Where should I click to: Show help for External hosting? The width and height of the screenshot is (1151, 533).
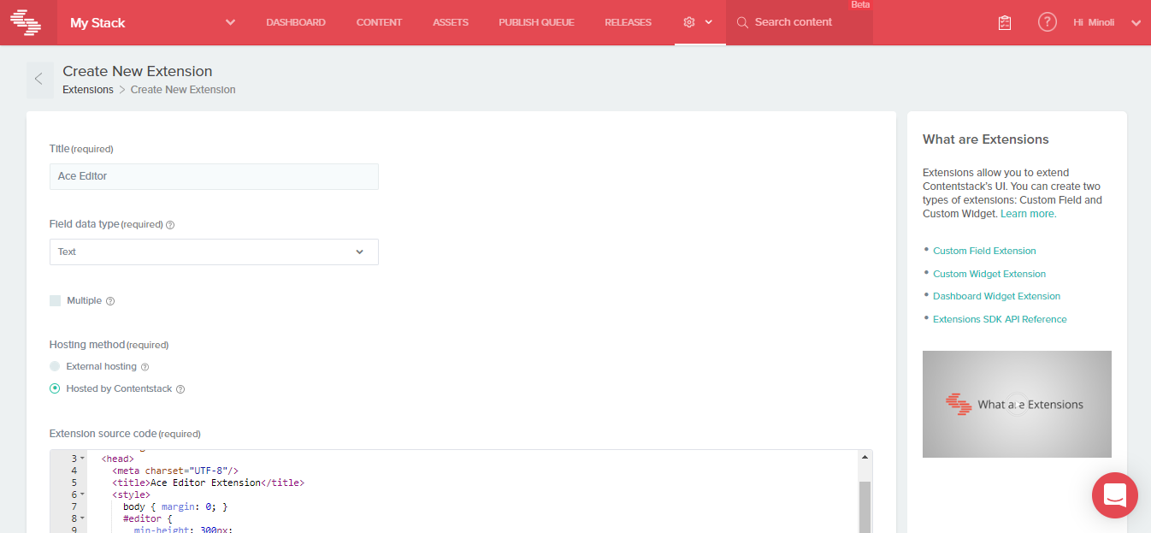(145, 367)
